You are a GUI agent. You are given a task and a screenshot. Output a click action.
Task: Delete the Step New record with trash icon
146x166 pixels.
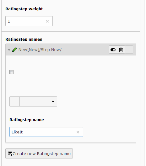(x=121, y=50)
